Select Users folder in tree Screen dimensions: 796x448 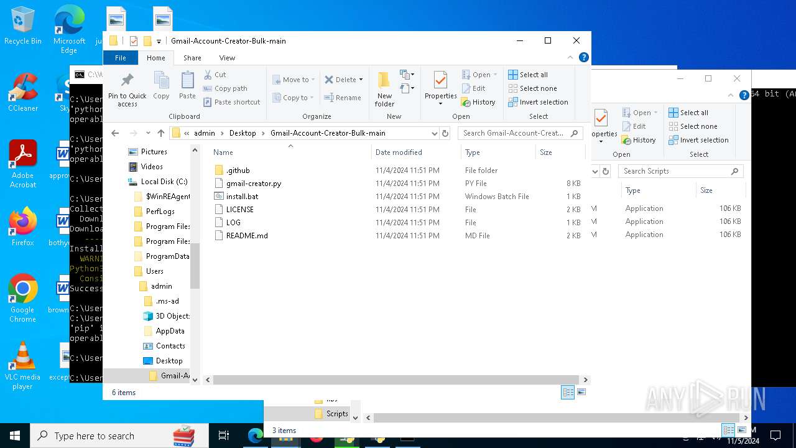(x=154, y=271)
